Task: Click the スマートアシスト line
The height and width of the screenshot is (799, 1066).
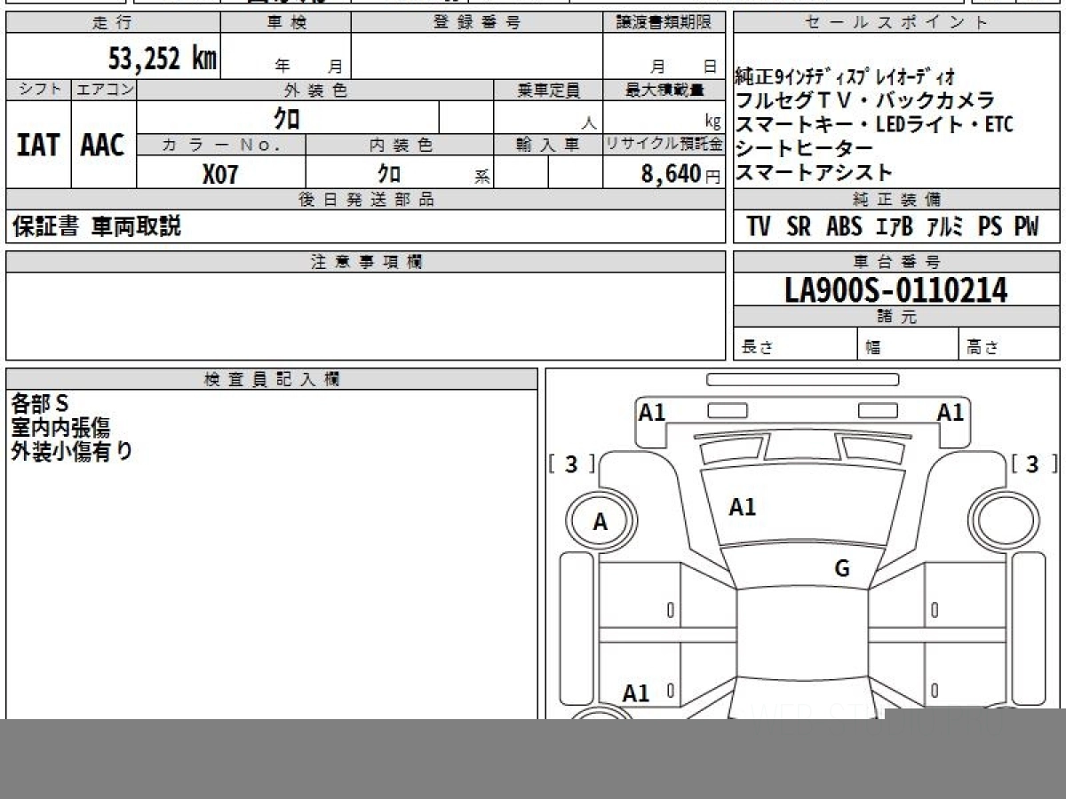Action: point(814,173)
